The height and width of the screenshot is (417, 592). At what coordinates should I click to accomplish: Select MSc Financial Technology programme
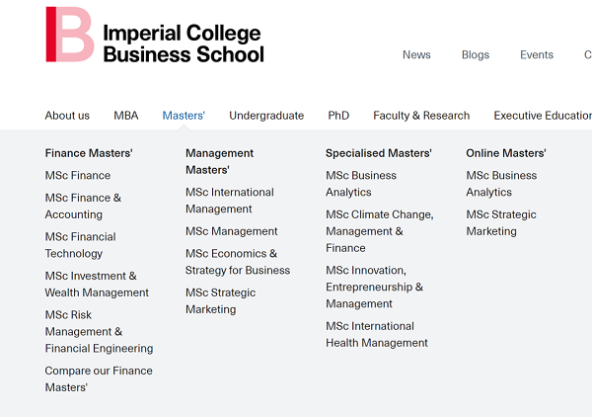80,245
